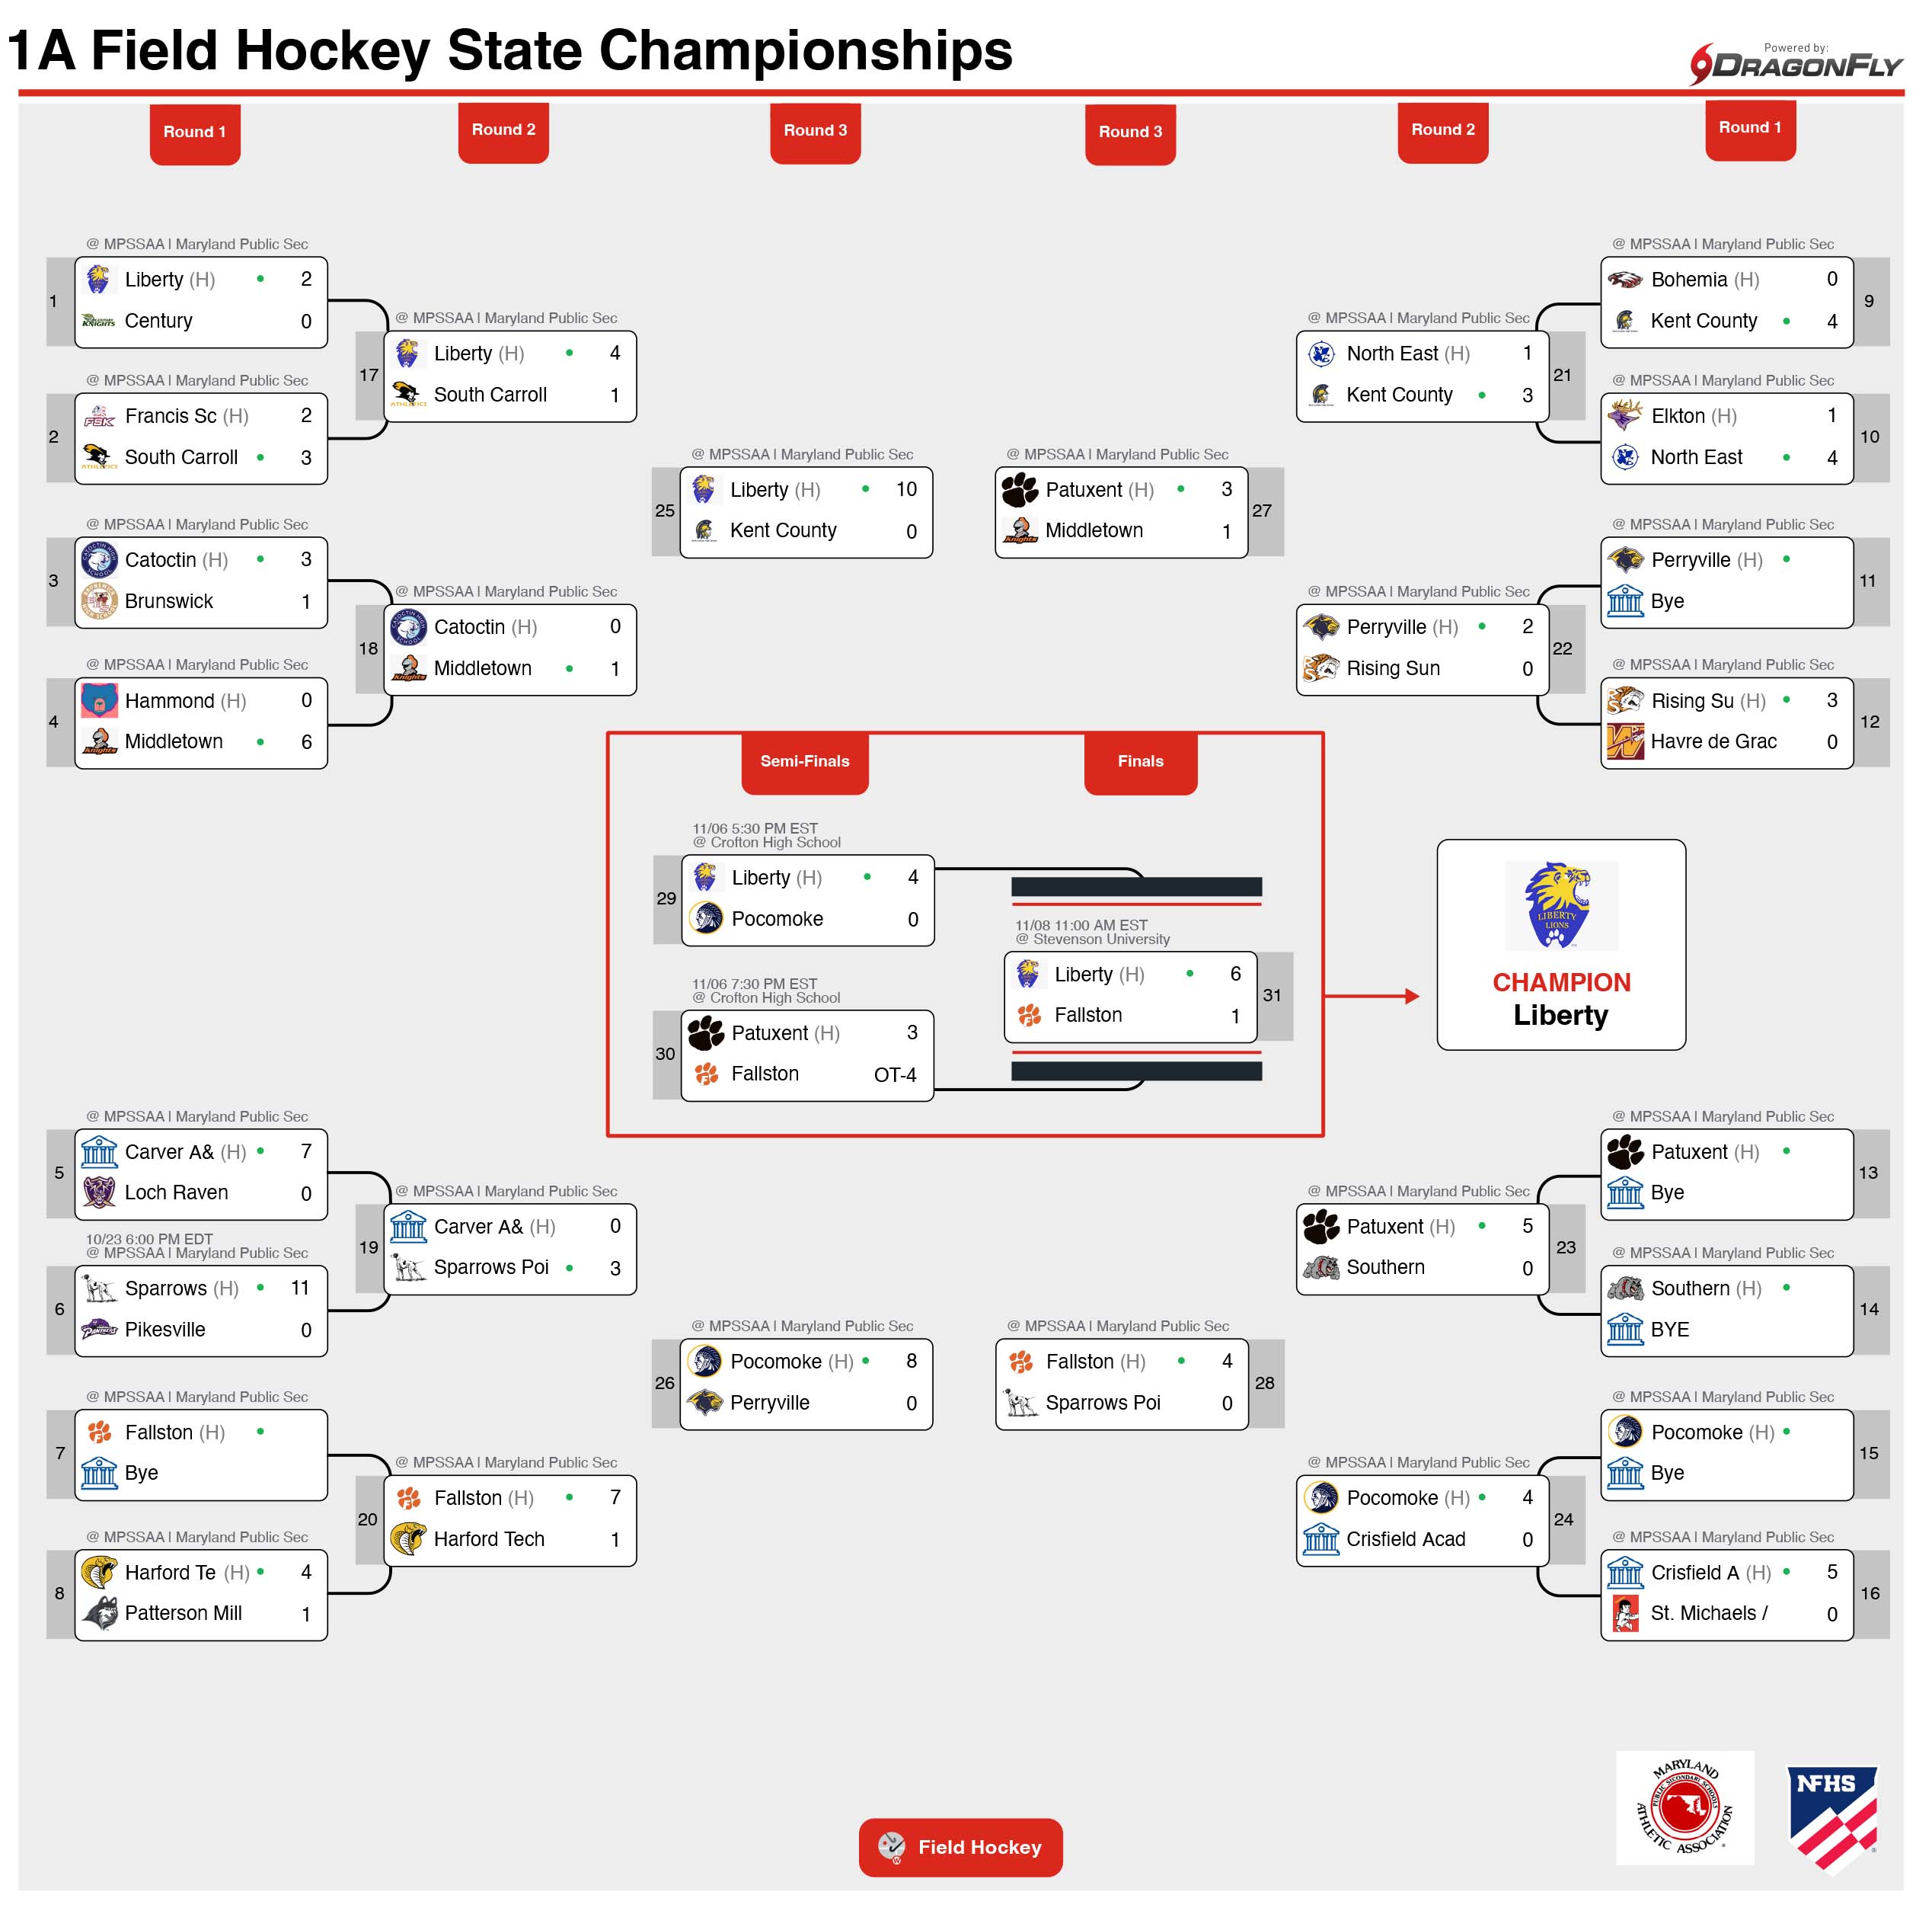Image resolution: width=1932 pixels, height=1911 pixels.
Task: Select the Finals tab label
Action: (x=1140, y=761)
